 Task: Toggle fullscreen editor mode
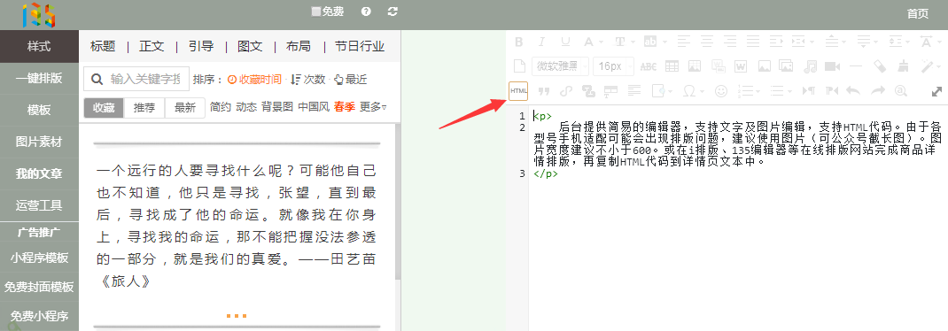pos(936,91)
